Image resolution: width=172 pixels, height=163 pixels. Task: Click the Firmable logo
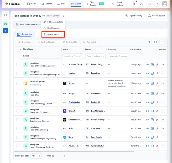pyautogui.click(x=12, y=4)
